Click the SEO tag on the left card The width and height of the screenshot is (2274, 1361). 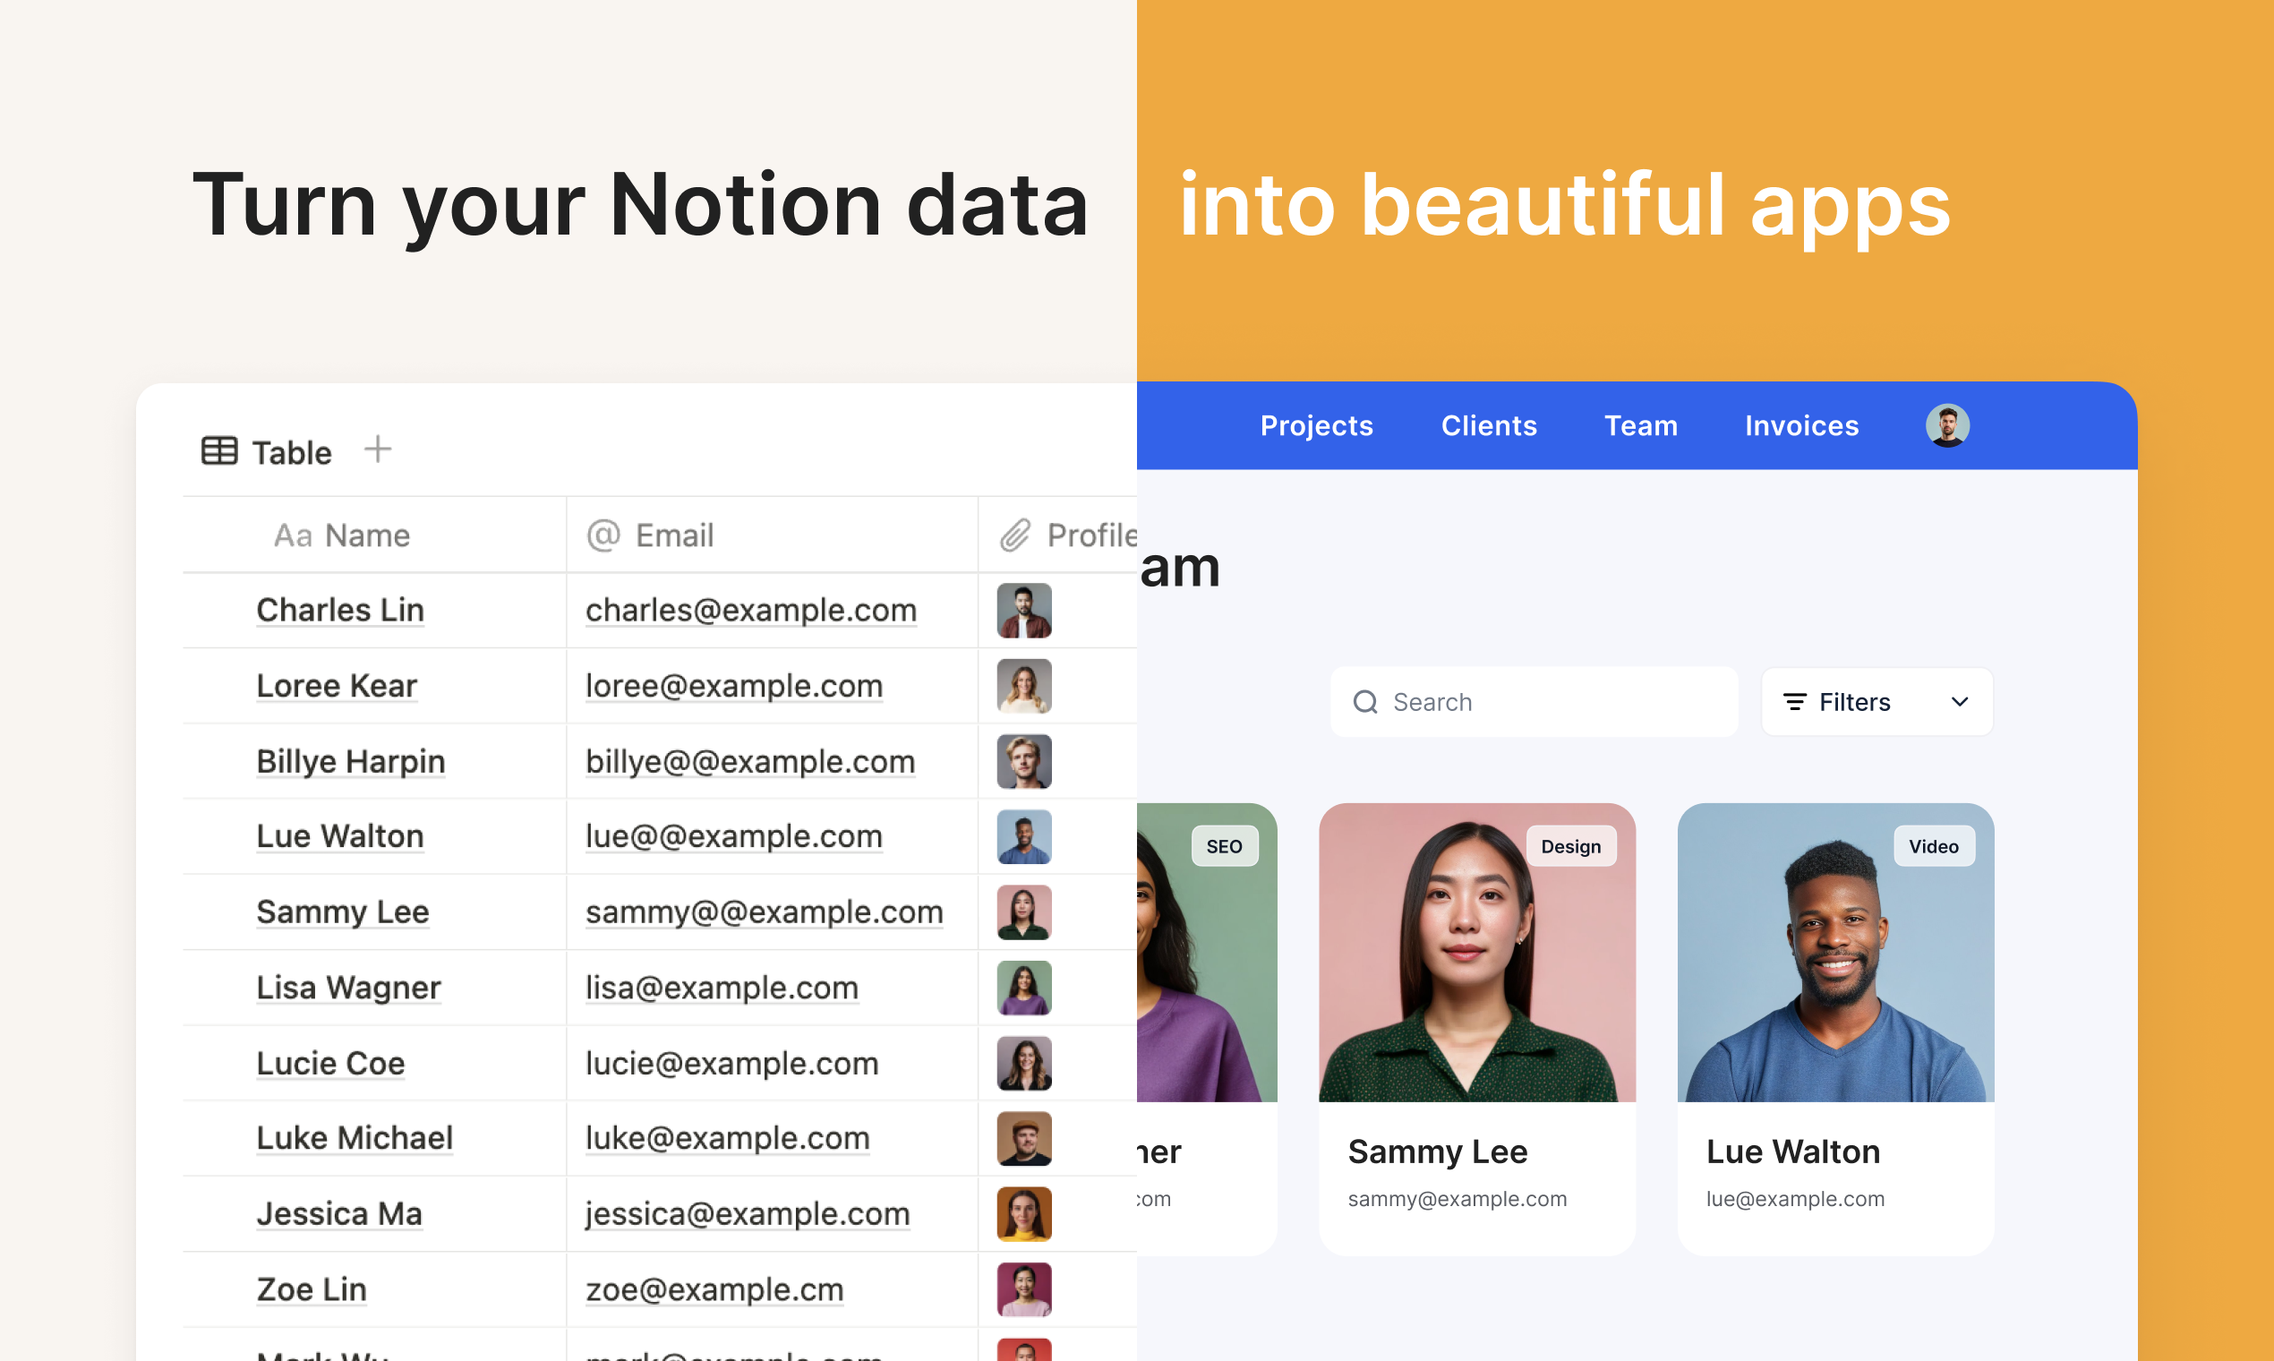pyautogui.click(x=1225, y=845)
